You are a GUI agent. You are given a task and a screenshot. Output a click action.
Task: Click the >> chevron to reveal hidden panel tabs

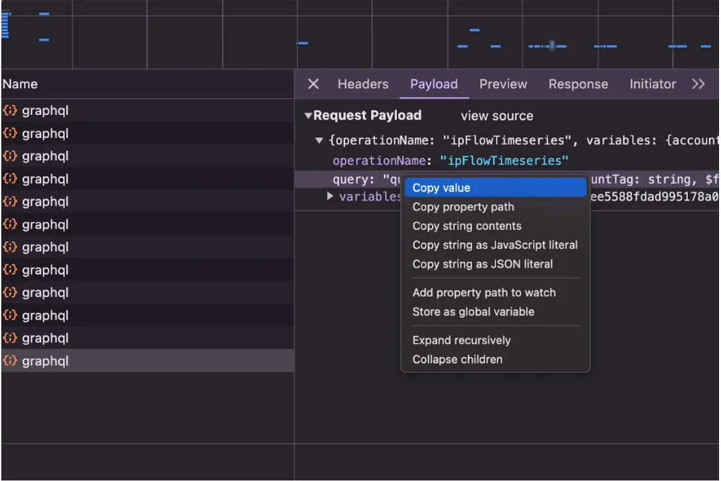699,83
